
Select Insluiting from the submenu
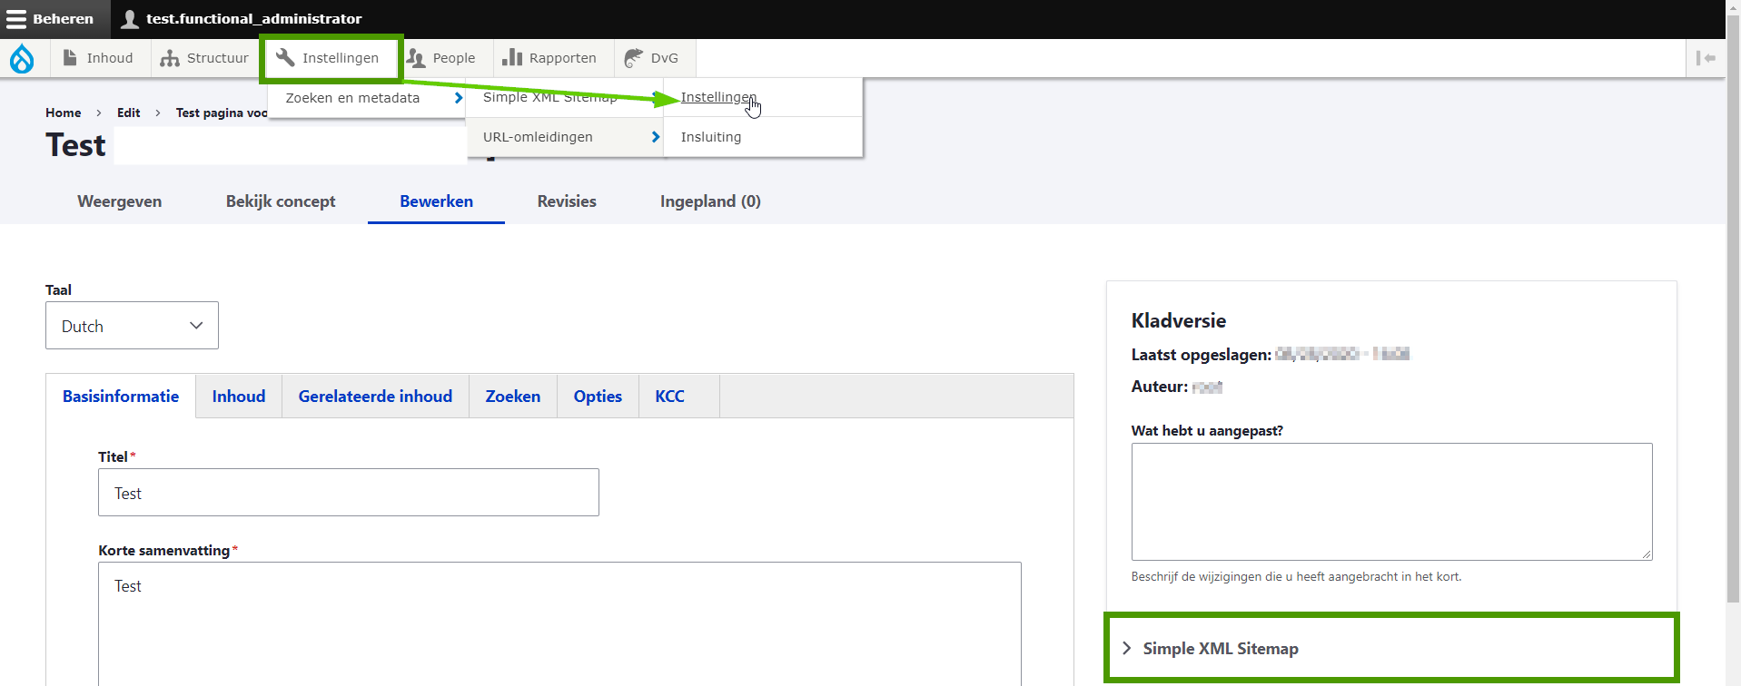tap(711, 137)
